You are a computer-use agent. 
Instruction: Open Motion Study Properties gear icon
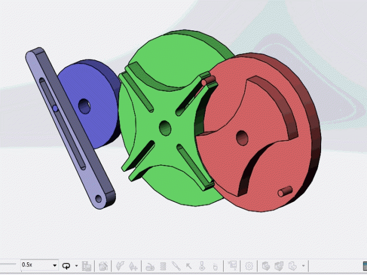tap(249, 266)
